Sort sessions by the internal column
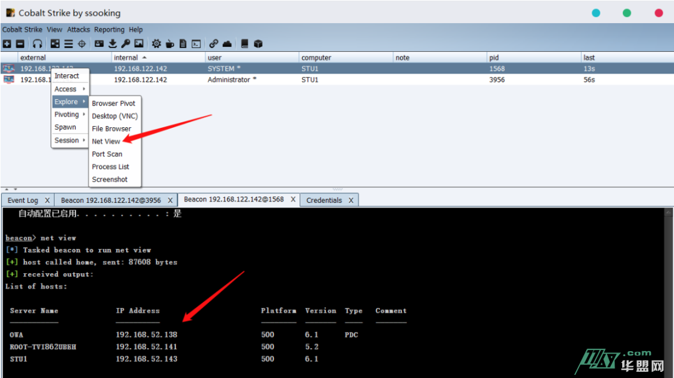 click(x=126, y=57)
